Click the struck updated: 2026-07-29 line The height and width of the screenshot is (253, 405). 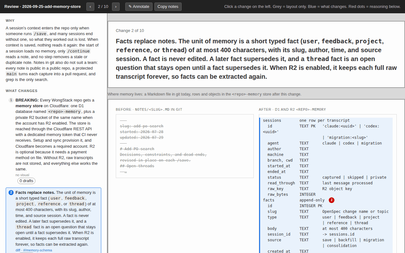[141, 138]
